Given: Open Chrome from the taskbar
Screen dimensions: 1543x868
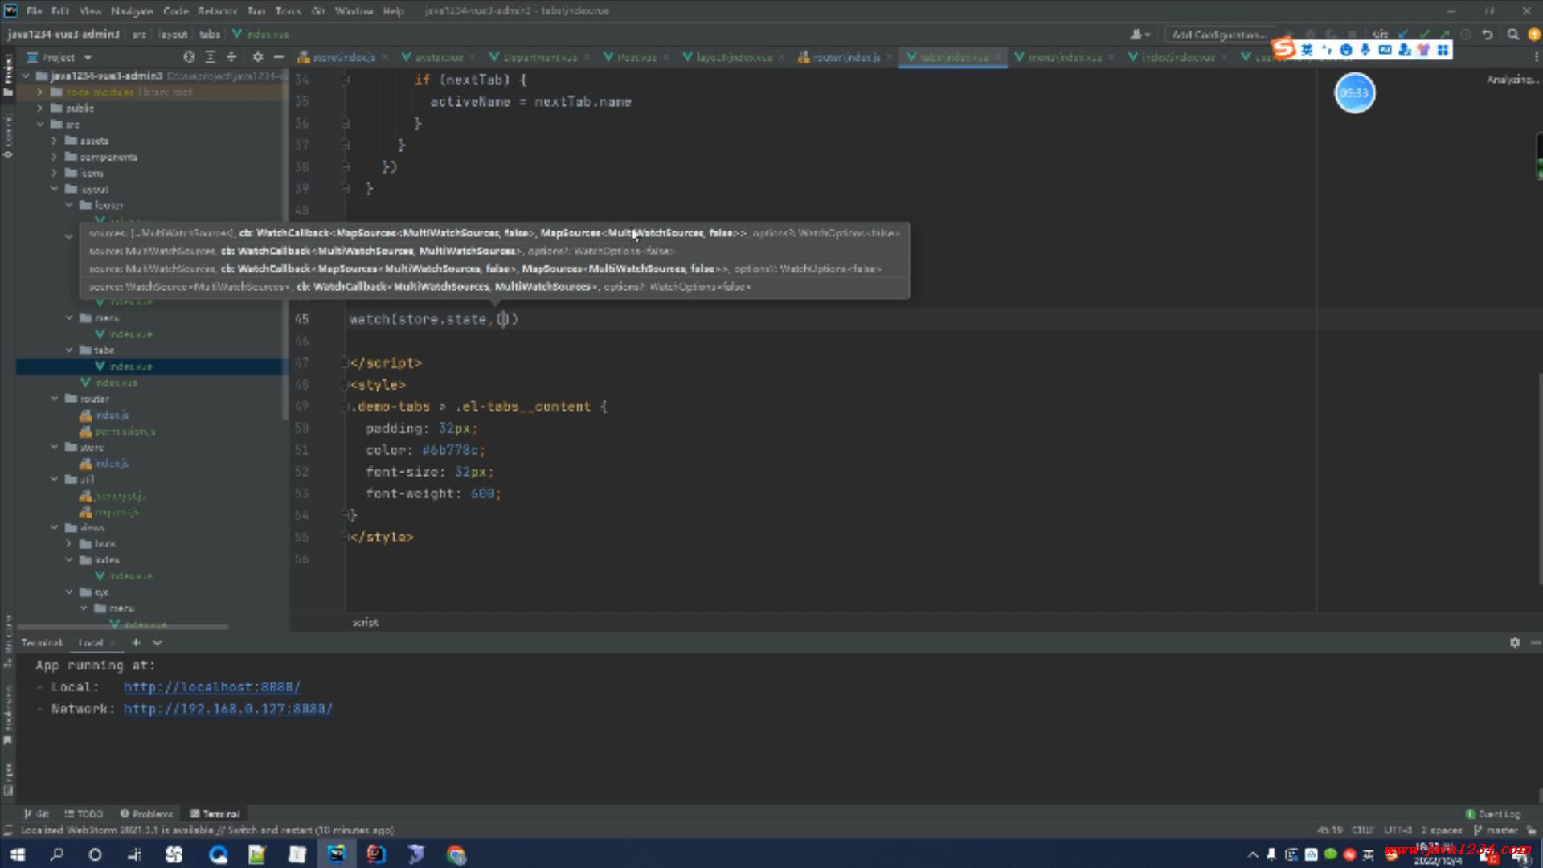Looking at the screenshot, I should (456, 854).
